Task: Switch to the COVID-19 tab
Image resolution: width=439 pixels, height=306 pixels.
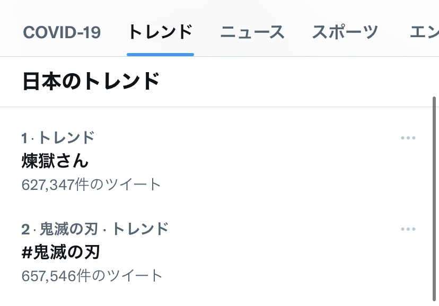Action: click(62, 32)
